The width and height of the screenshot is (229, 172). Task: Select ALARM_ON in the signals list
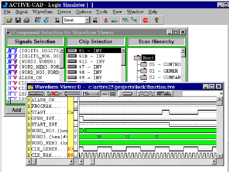[x=30, y=77]
